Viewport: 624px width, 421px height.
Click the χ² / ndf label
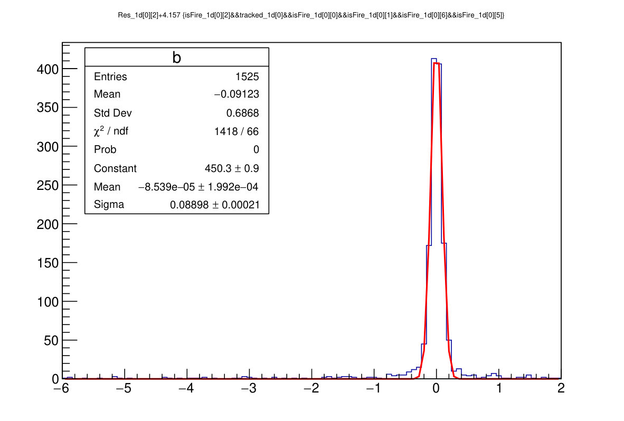coord(111,131)
